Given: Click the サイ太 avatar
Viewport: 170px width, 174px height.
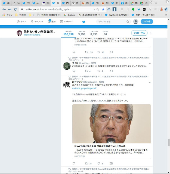Looking at the screenshot, I should [x=67, y=66].
